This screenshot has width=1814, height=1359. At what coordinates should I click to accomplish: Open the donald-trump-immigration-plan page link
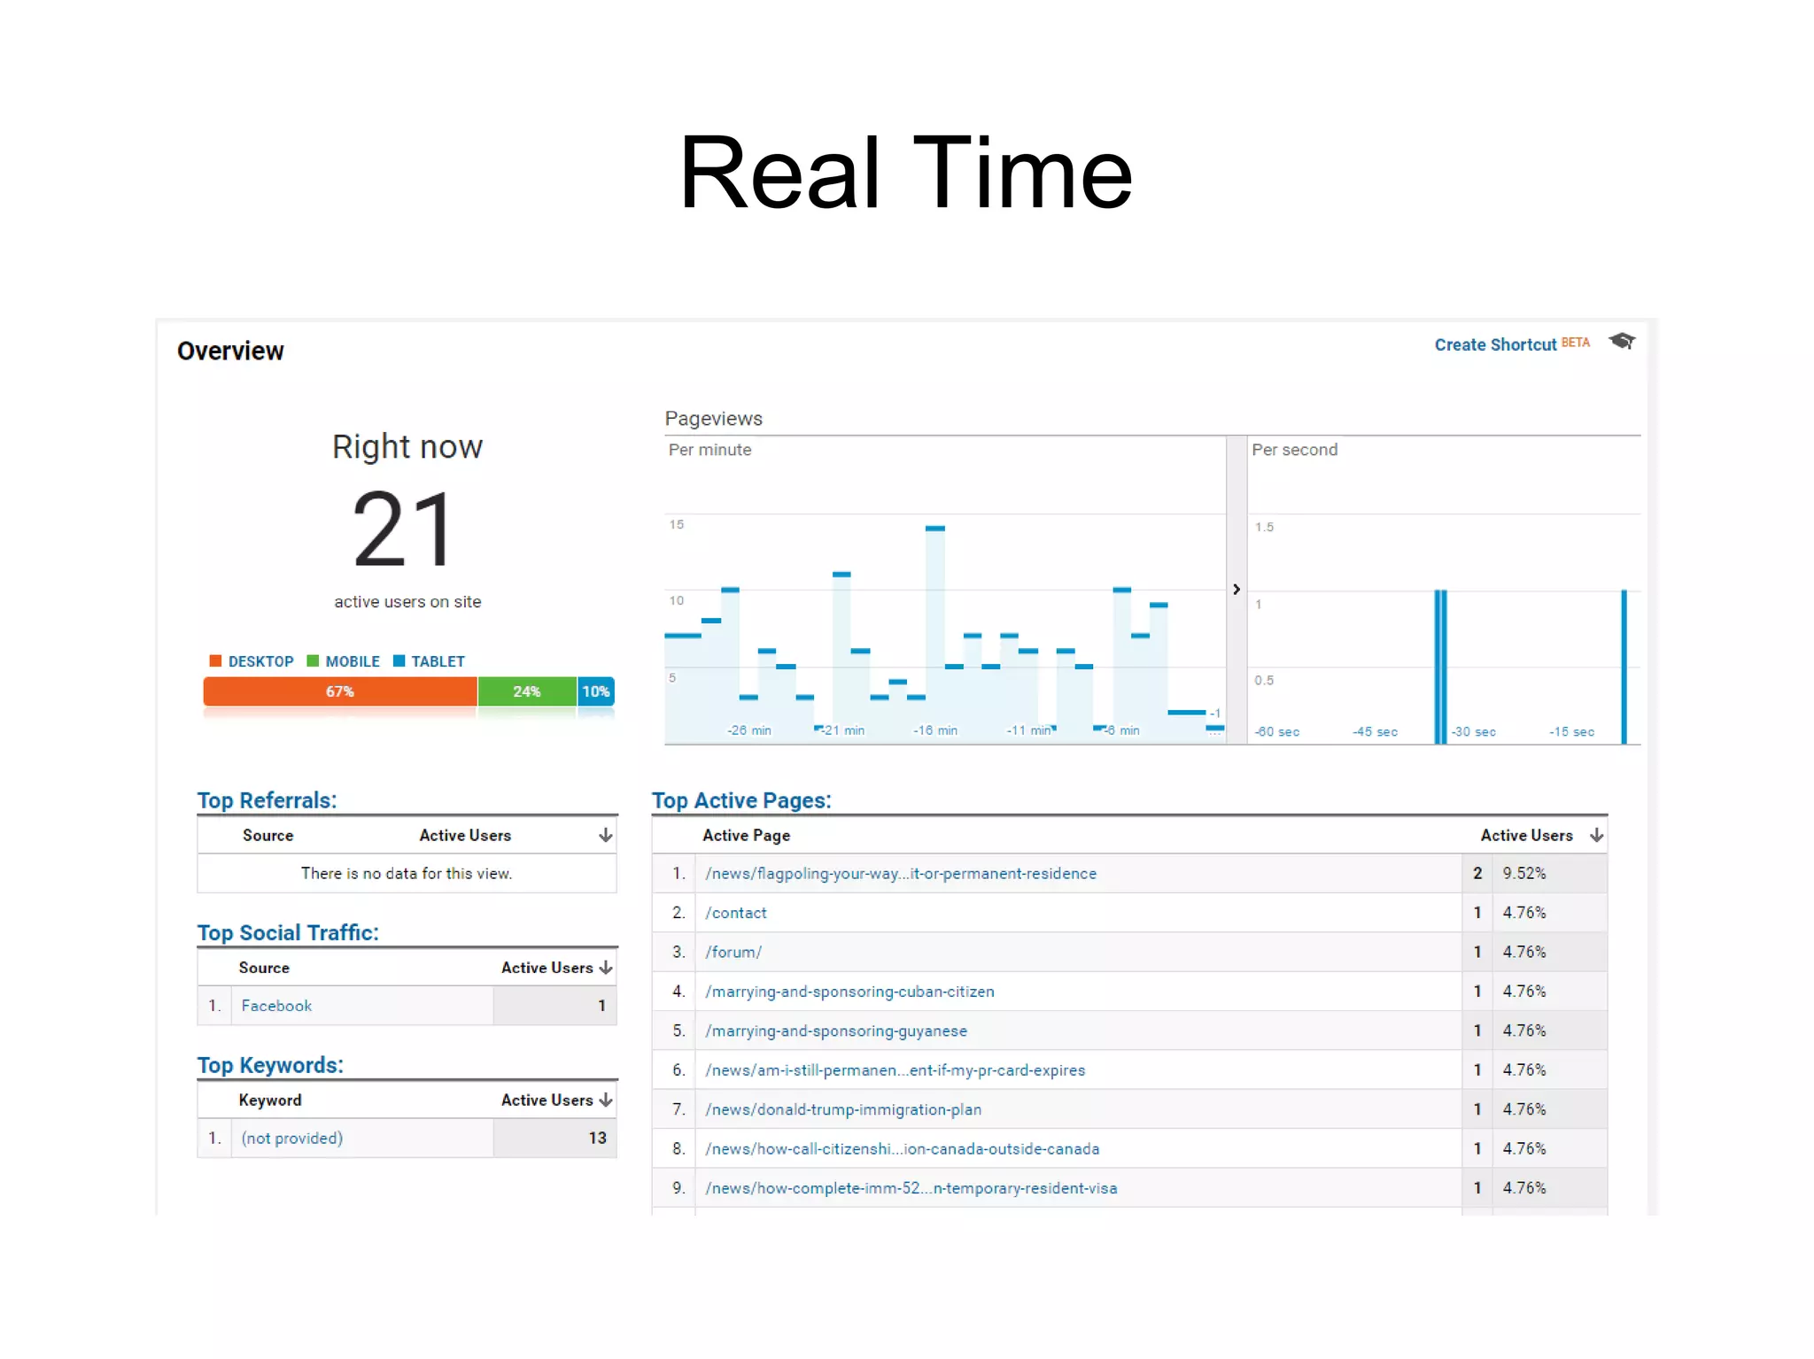click(843, 1109)
